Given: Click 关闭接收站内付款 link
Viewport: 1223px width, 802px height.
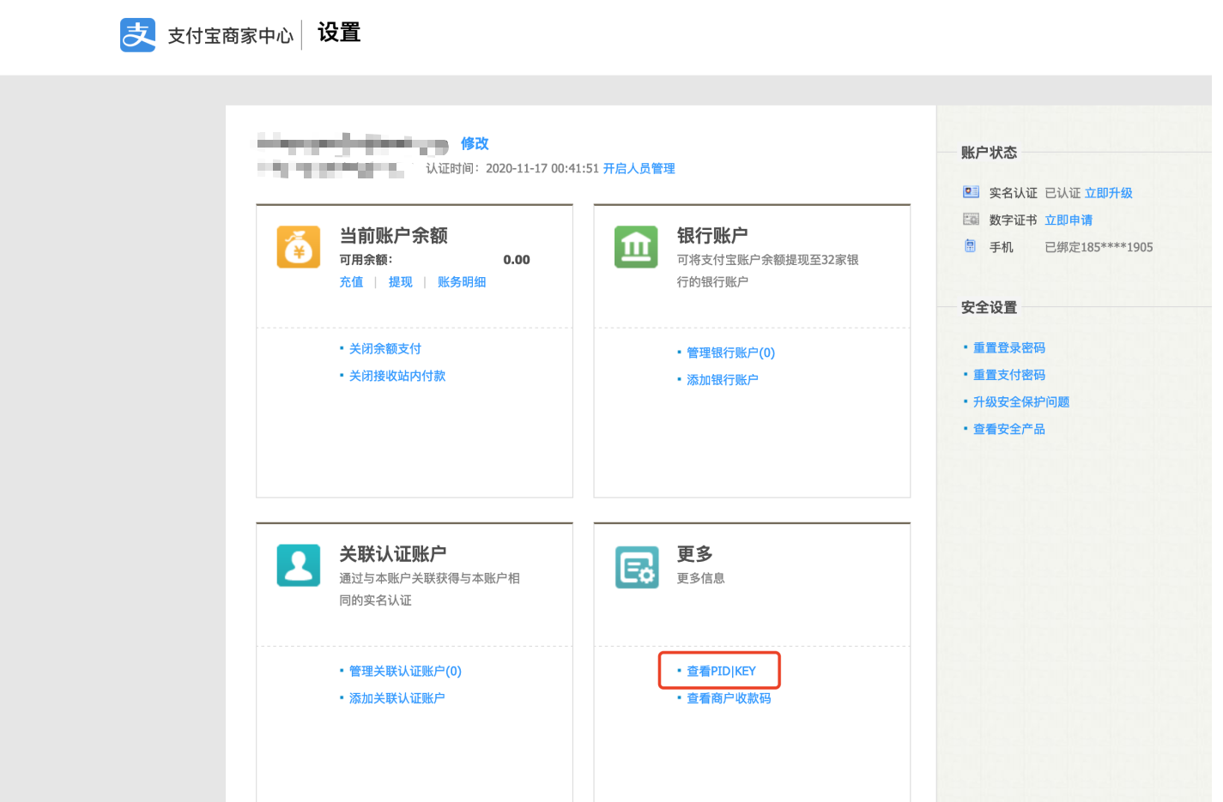Looking at the screenshot, I should coord(397,376).
